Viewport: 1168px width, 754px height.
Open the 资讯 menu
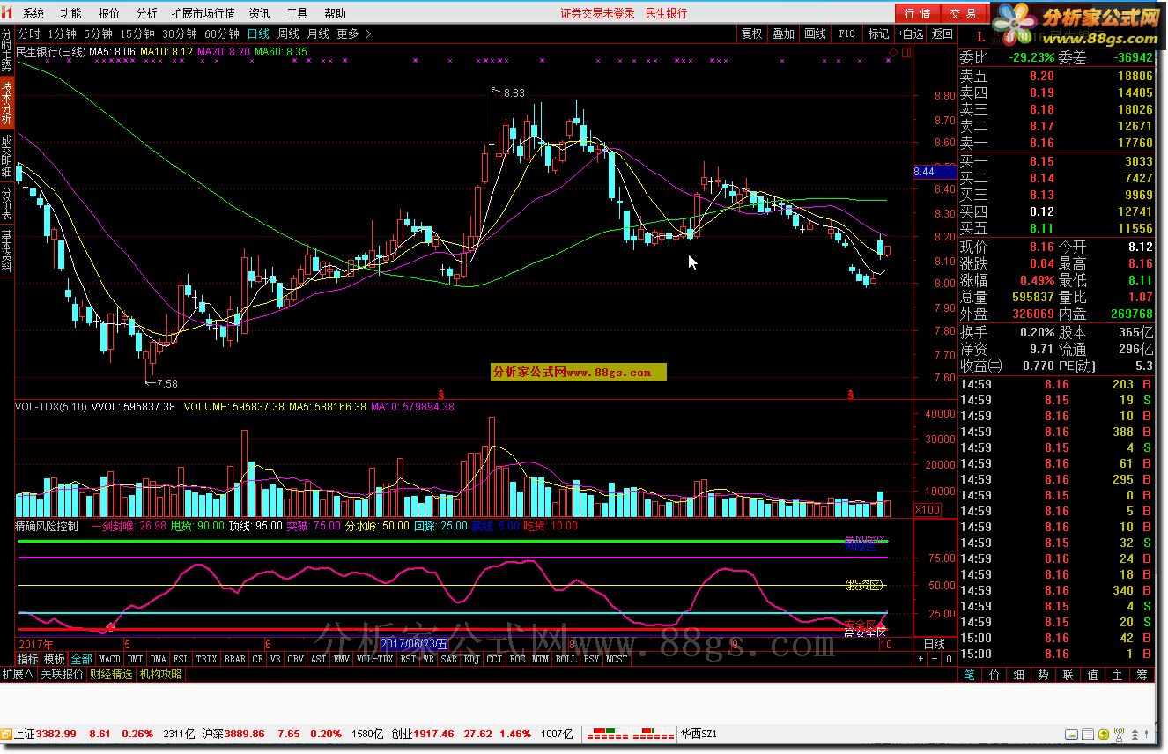coord(259,13)
